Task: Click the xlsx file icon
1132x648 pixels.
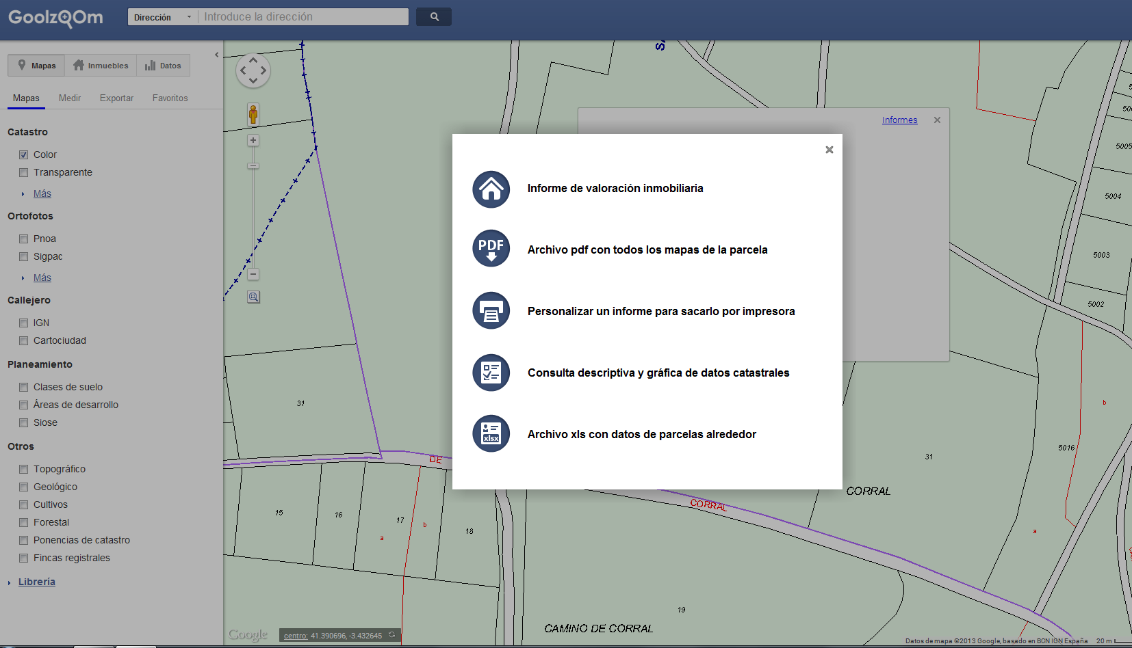Action: (x=491, y=433)
